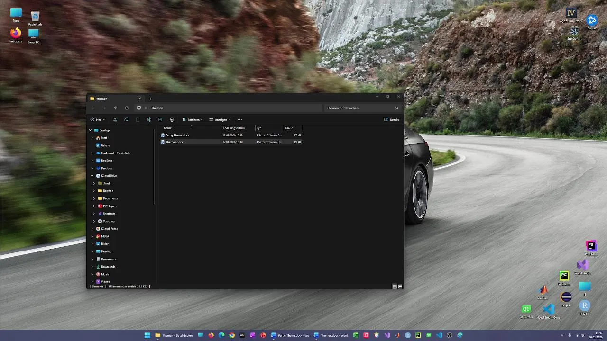Launch Age of Empires IV shortcut

click(x=571, y=15)
